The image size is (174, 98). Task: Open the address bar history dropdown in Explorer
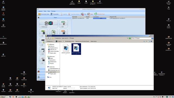click(128, 38)
